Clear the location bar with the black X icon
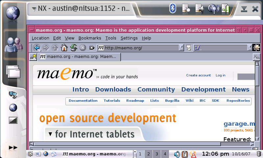 pos(92,48)
